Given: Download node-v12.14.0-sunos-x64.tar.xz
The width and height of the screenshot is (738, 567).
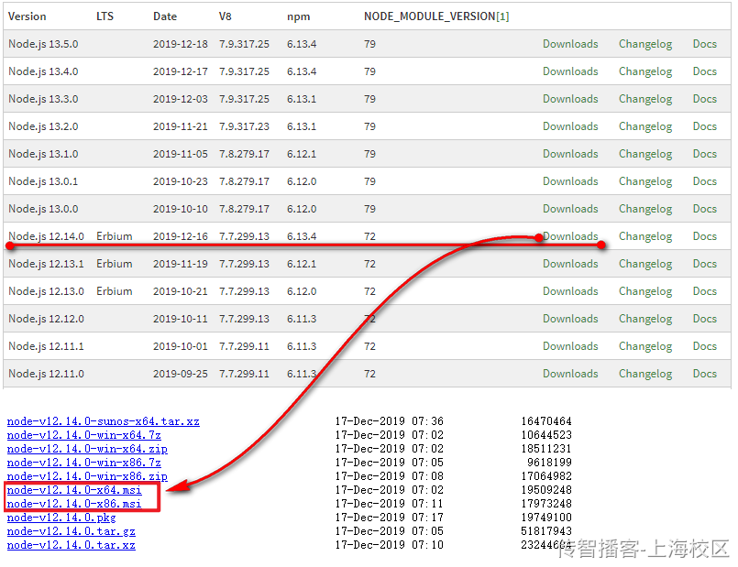Looking at the screenshot, I should coord(103,421).
